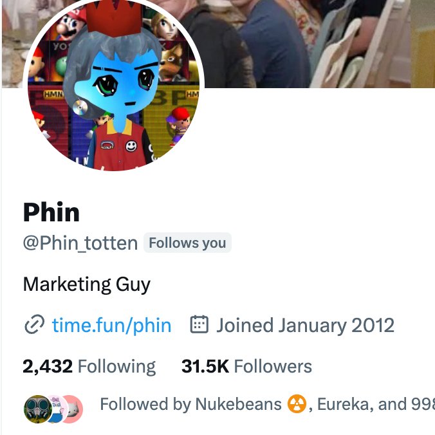Click the Follows you badge

187,243
